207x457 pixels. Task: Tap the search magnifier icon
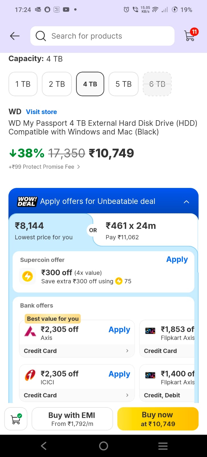point(41,36)
